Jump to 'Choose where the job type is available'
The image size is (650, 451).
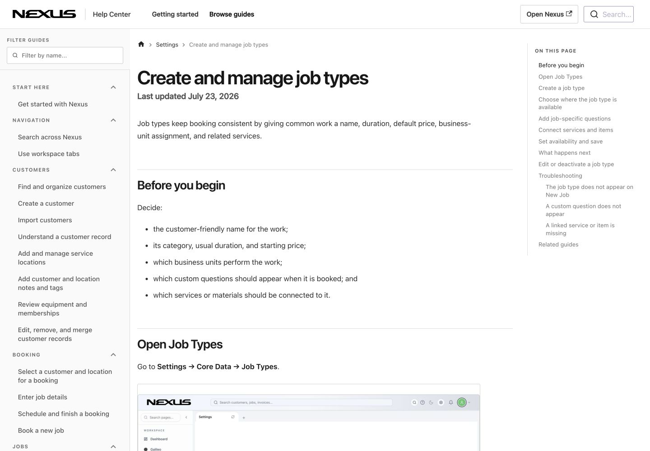[577, 103]
